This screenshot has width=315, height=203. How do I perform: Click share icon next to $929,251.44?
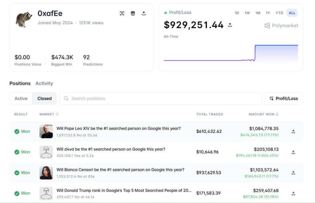pos(230,25)
